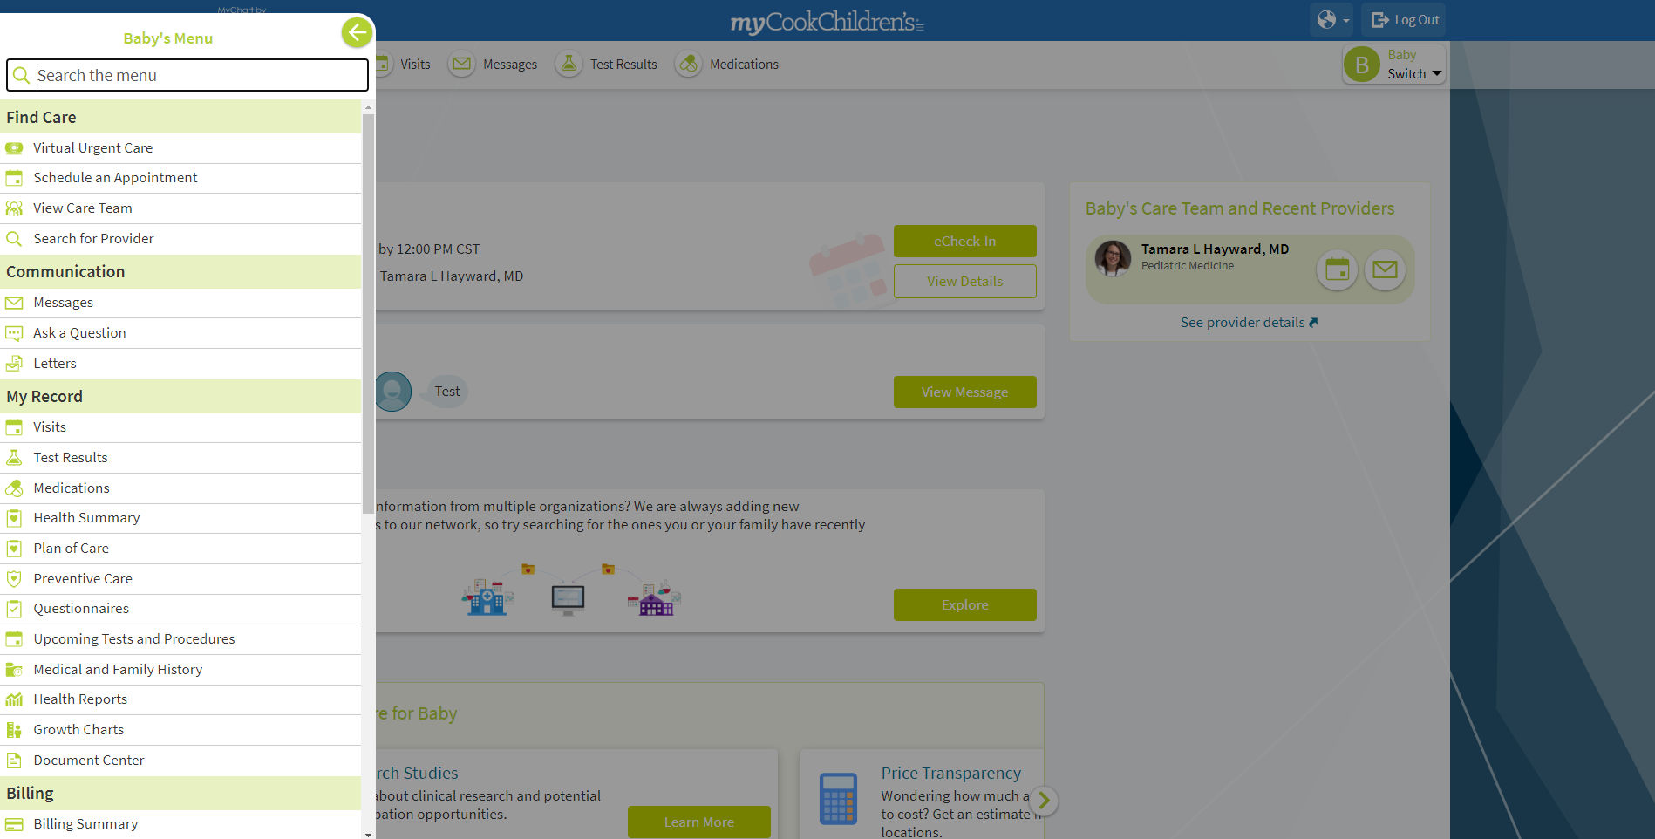Click the View Message button

(x=964, y=392)
